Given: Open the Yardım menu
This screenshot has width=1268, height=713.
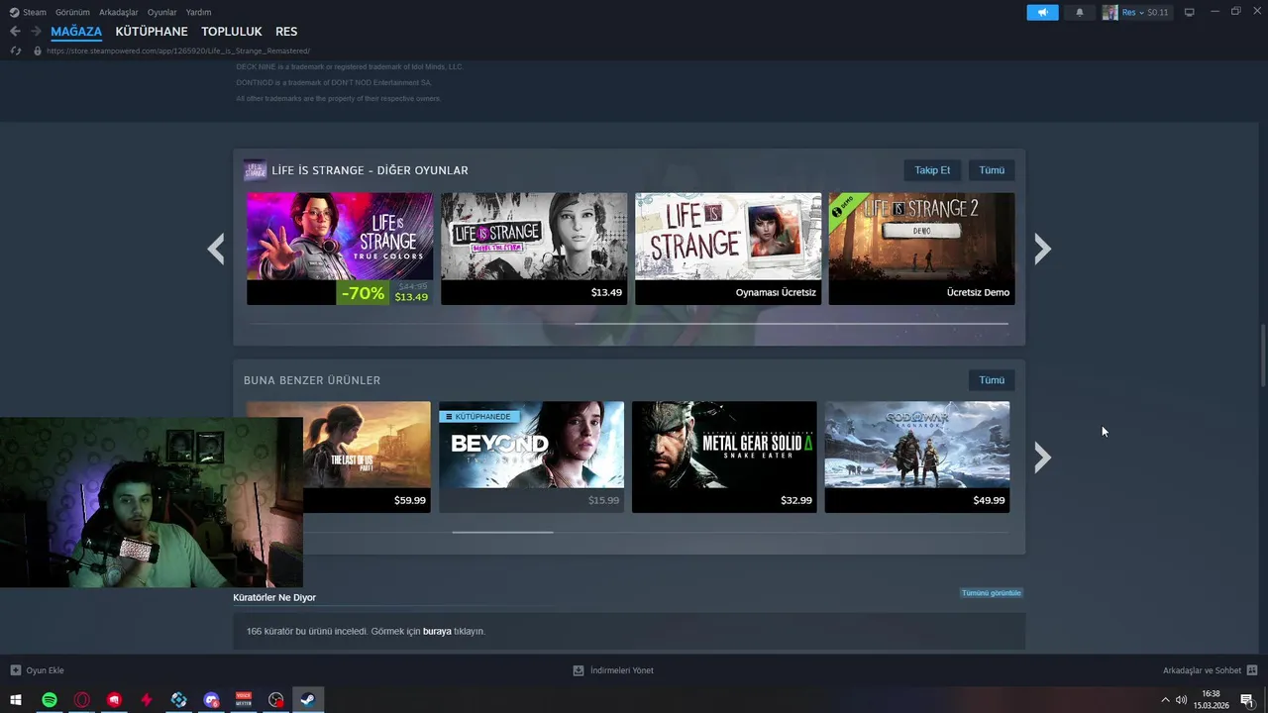Looking at the screenshot, I should pos(198,12).
